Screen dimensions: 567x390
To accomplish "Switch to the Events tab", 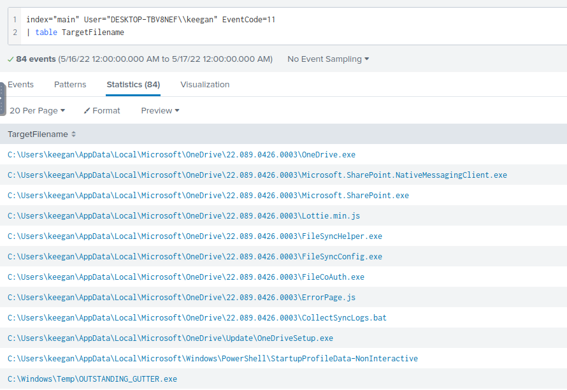I will [20, 85].
